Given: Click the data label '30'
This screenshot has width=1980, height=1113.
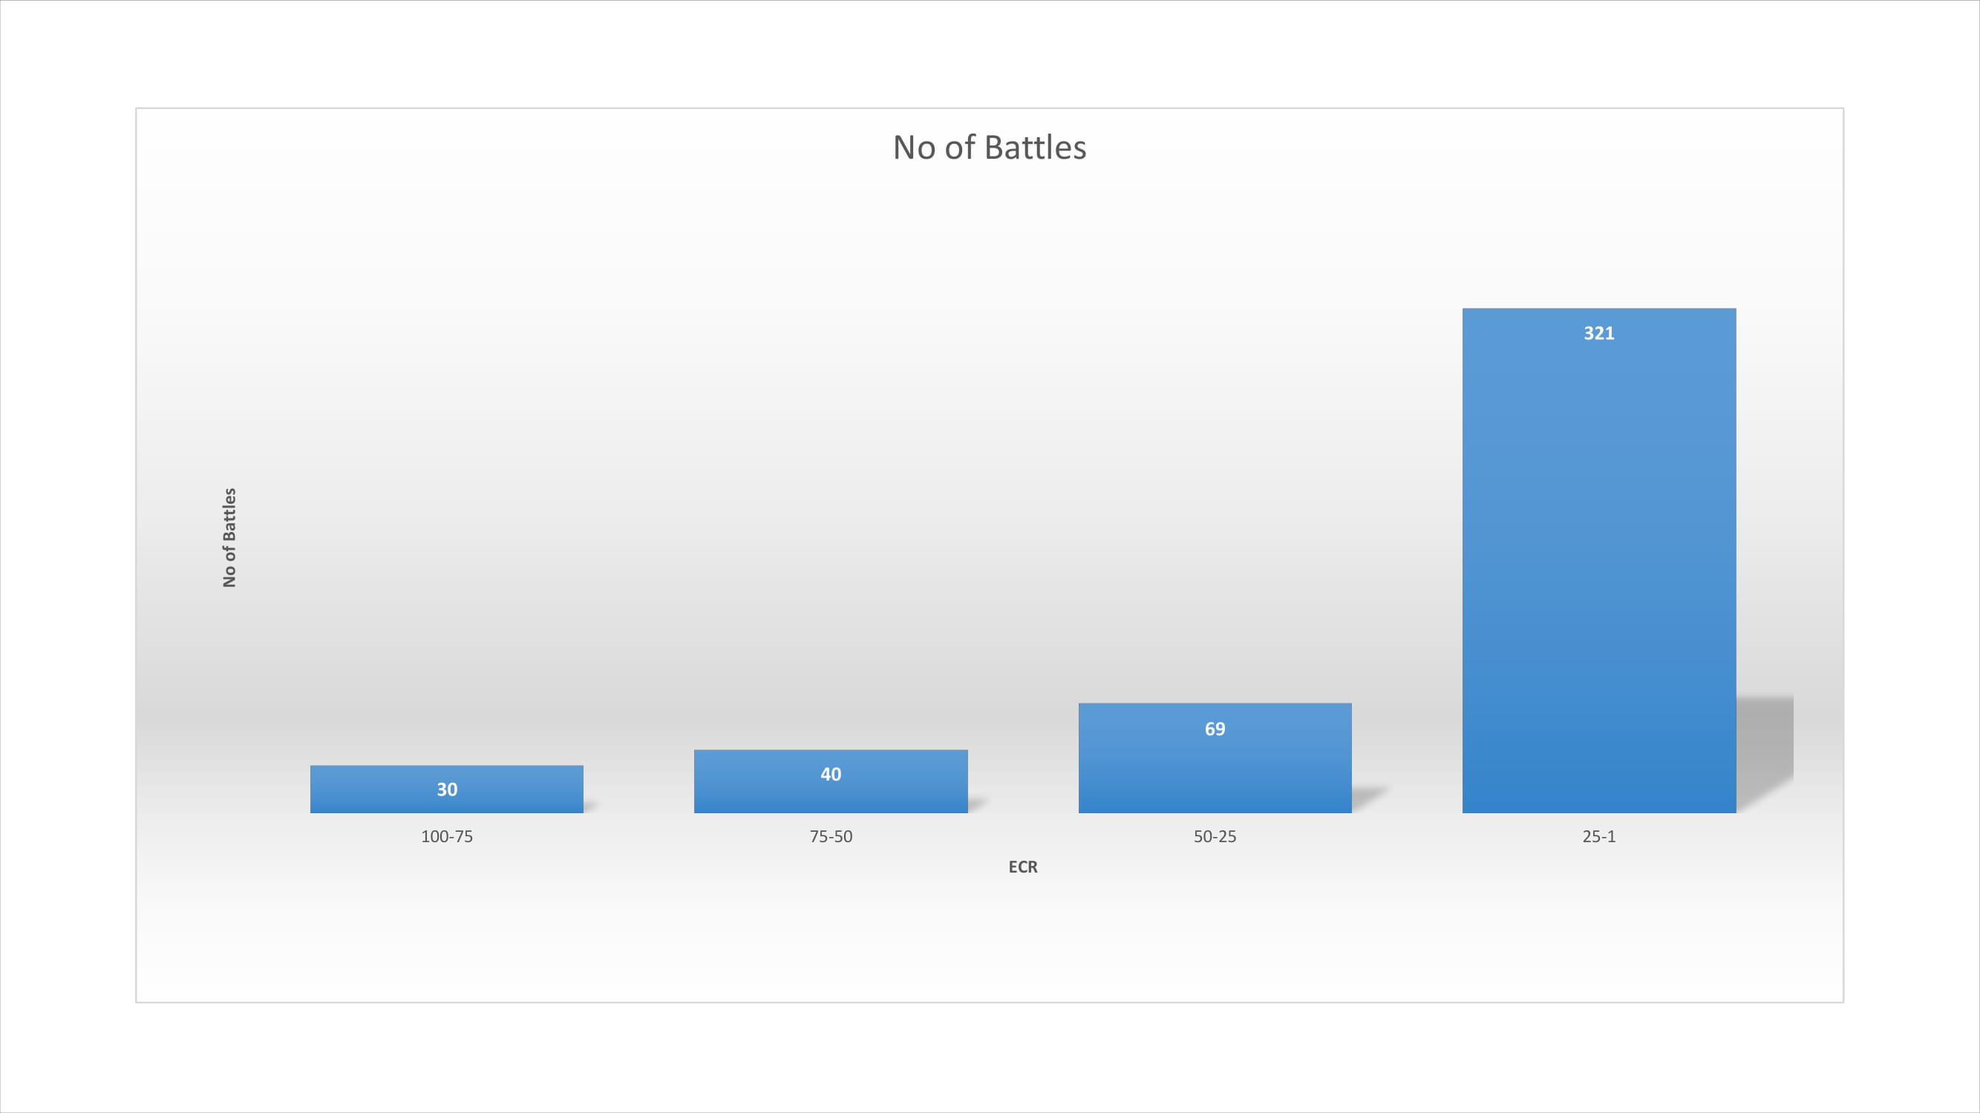Looking at the screenshot, I should pos(448,789).
